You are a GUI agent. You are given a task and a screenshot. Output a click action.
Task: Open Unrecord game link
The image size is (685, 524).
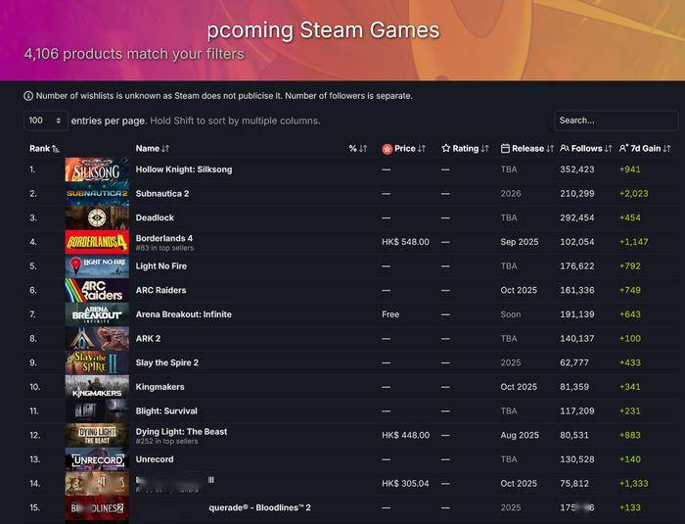(x=155, y=459)
